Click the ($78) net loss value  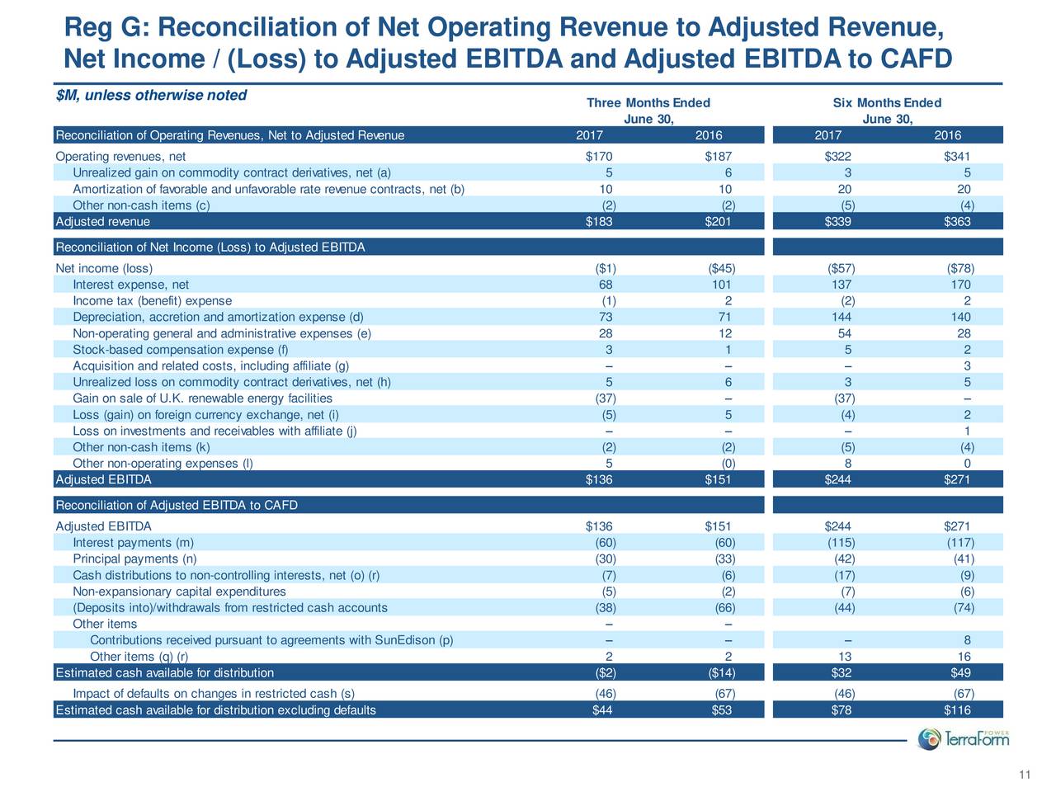pos(961,268)
